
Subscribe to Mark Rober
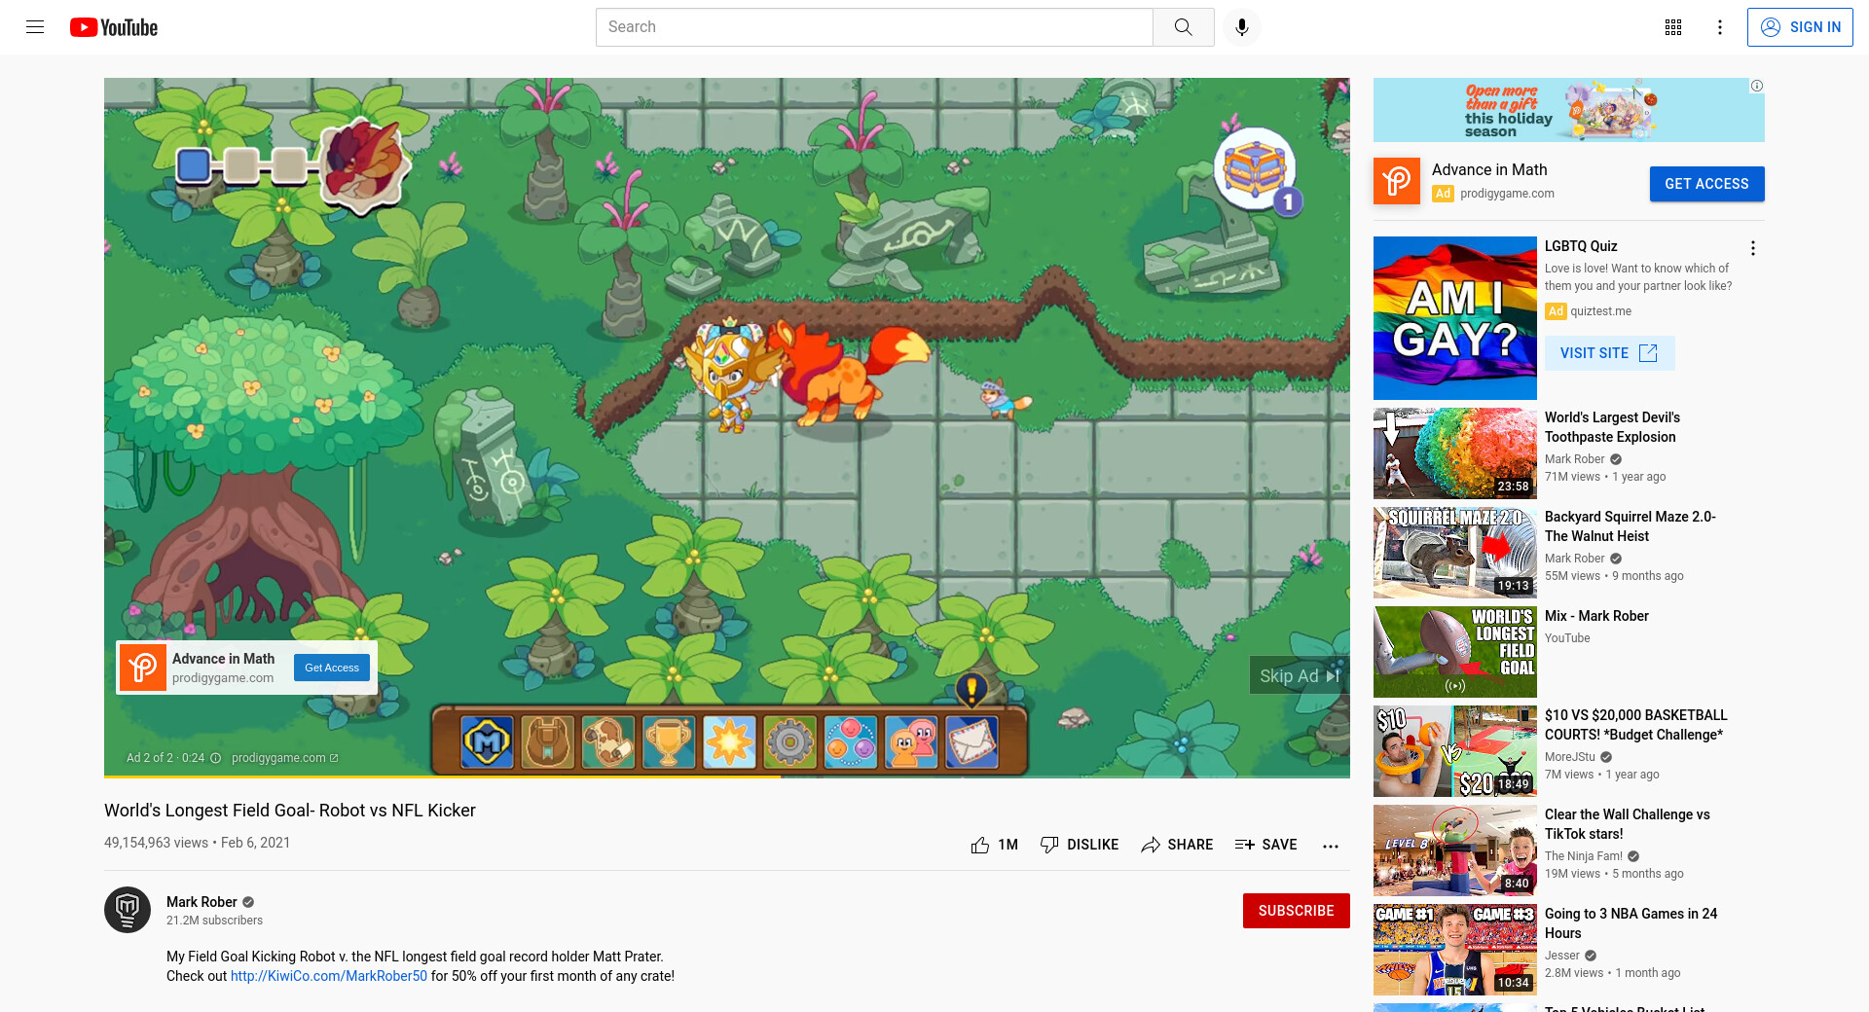(x=1296, y=911)
